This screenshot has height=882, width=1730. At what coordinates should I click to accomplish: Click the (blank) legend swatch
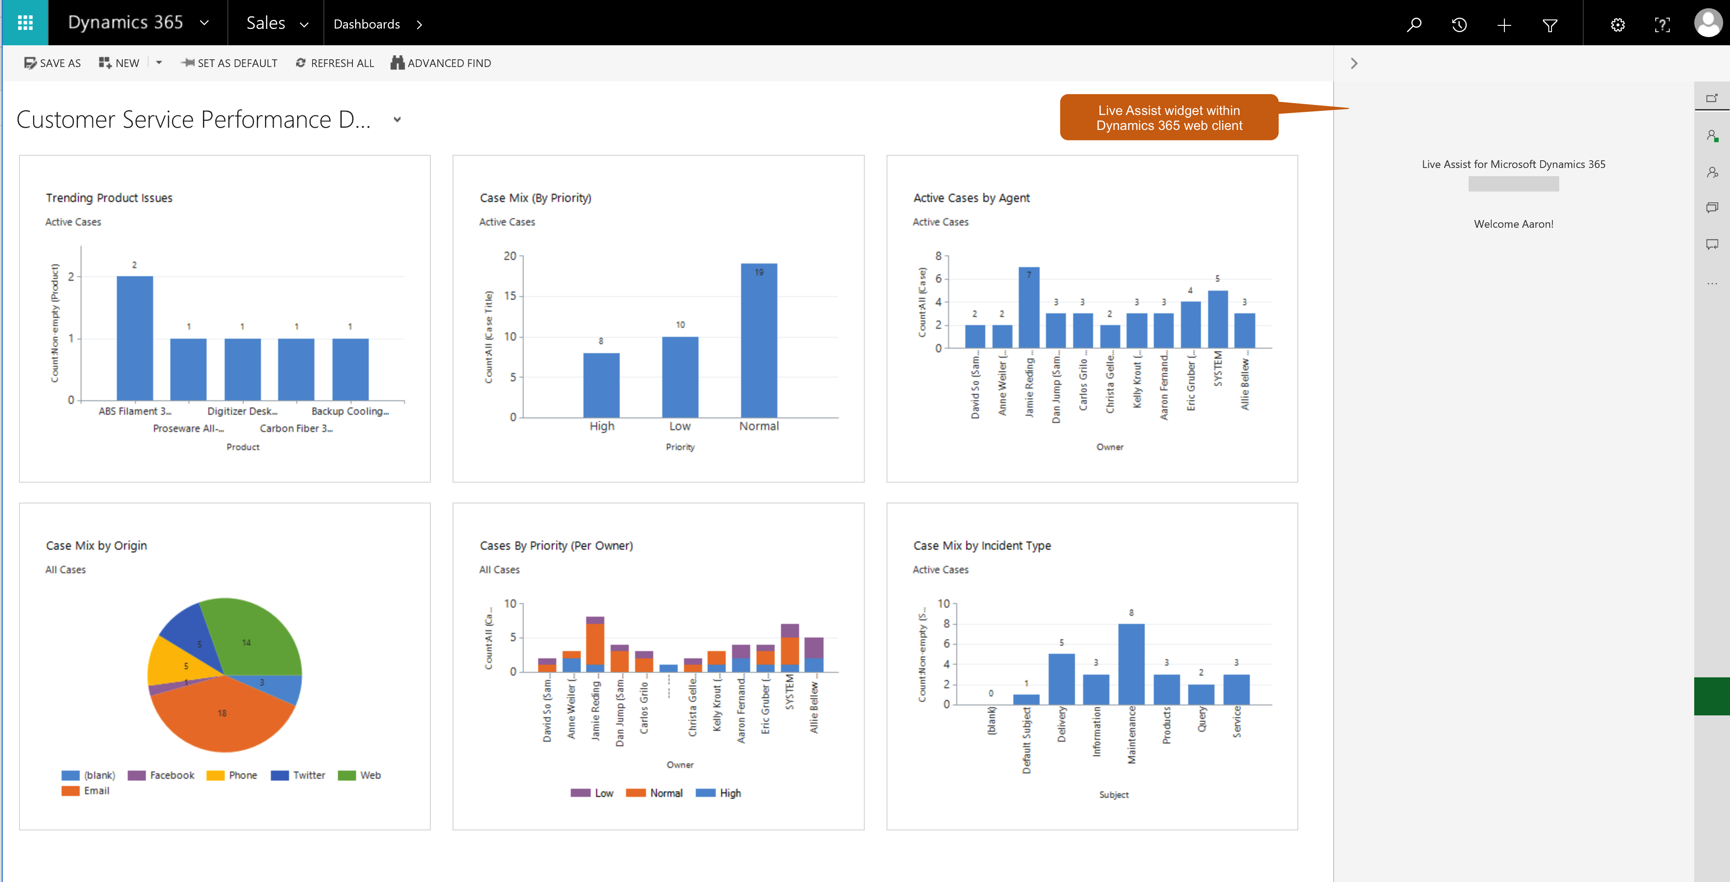pyautogui.click(x=71, y=775)
